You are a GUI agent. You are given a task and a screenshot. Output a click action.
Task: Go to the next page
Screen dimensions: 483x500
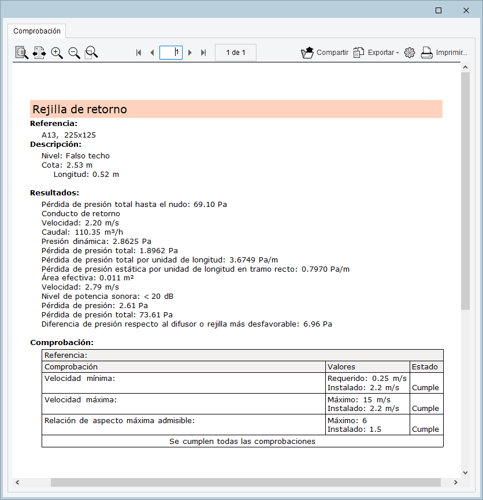190,52
